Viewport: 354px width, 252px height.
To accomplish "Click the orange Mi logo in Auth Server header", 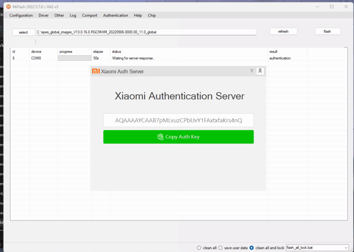I will click(96, 71).
